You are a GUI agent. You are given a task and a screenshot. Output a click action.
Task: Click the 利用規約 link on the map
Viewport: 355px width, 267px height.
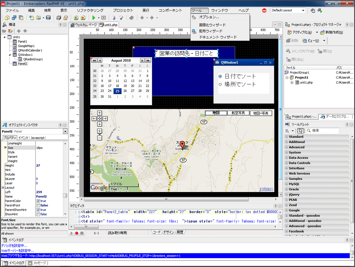coord(266,189)
